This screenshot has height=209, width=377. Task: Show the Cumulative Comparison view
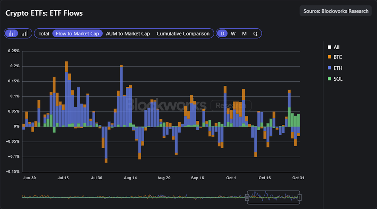pyautogui.click(x=183, y=33)
